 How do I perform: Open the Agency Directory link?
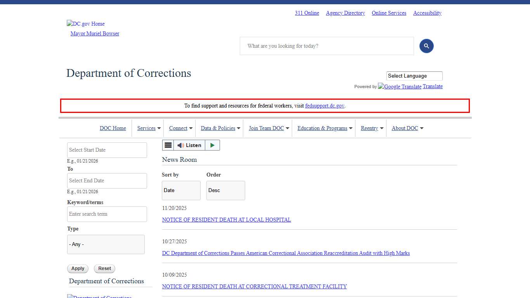pos(345,13)
